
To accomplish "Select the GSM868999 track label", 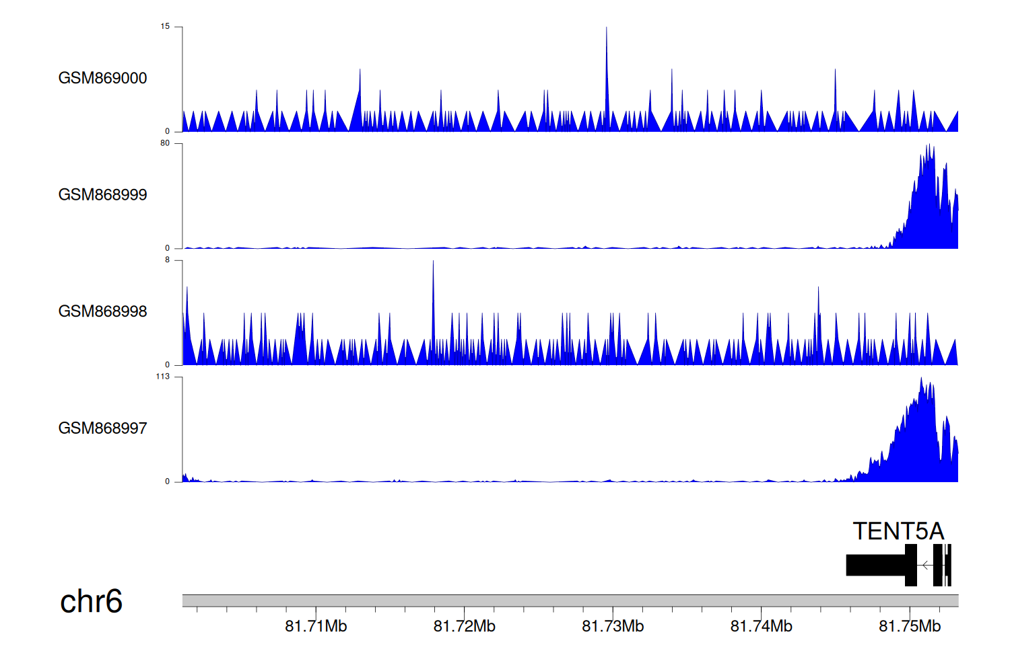I will tap(102, 195).
